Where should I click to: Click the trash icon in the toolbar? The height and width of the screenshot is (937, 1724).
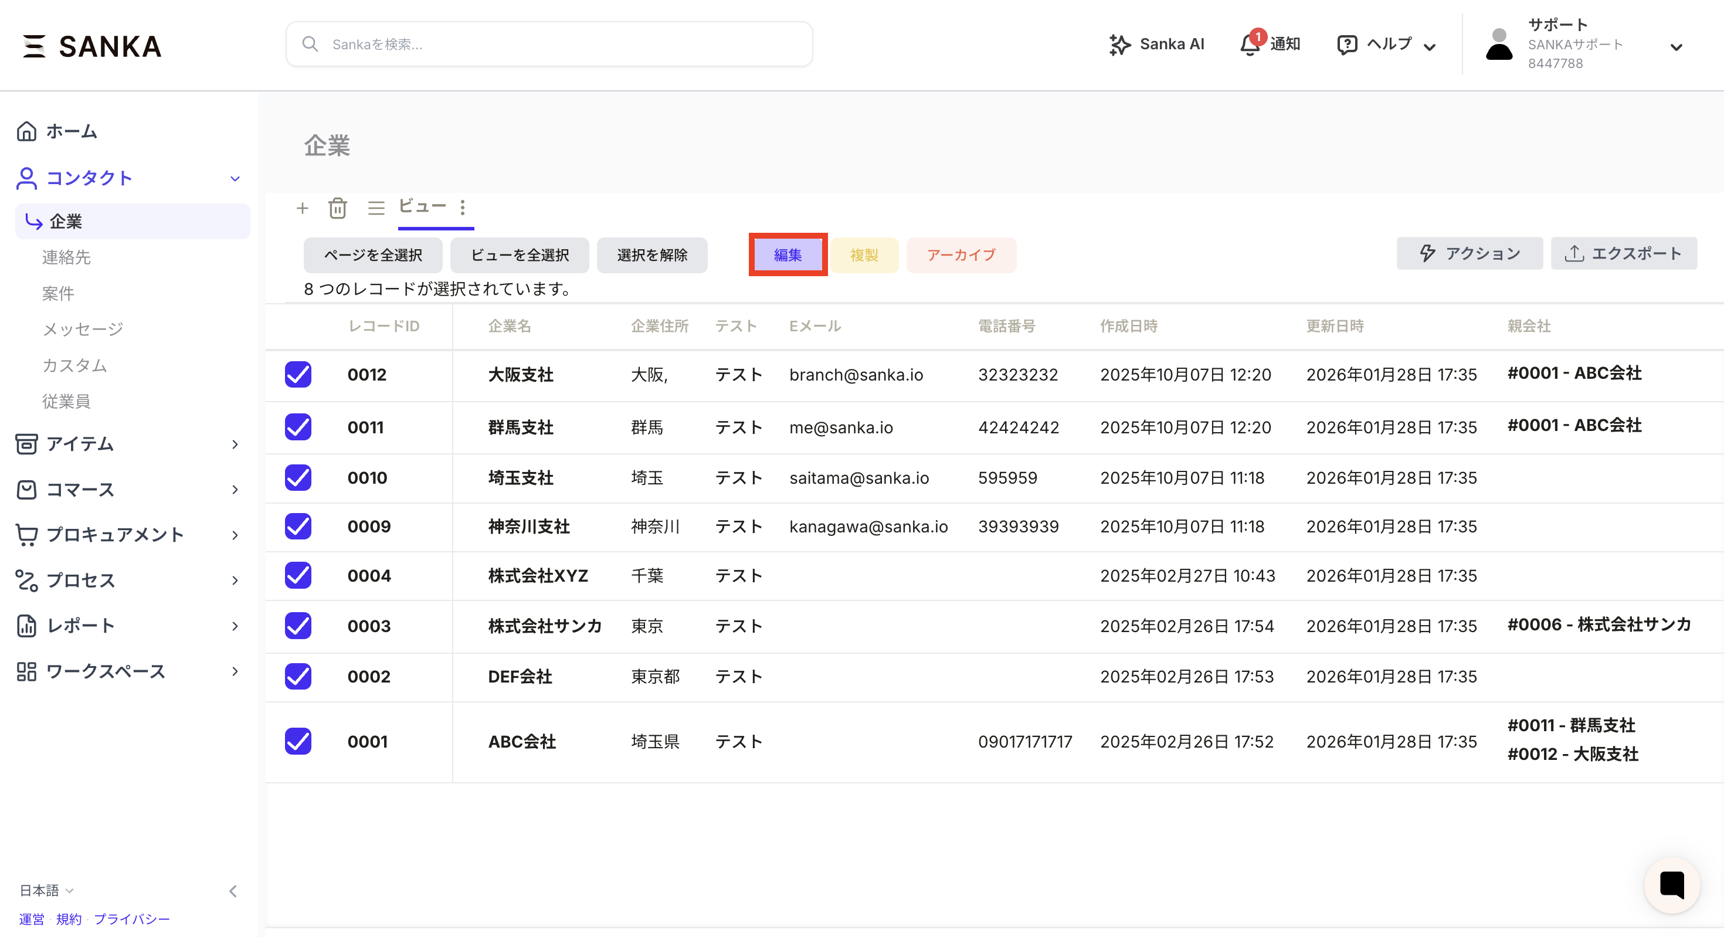click(338, 208)
